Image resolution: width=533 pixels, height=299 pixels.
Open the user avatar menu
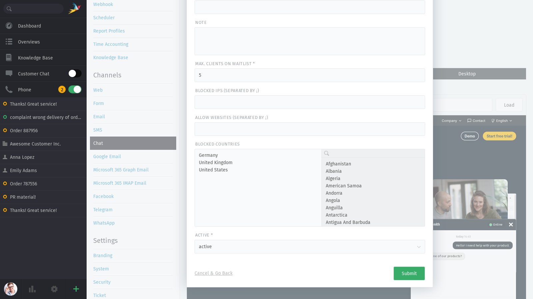pos(11,289)
